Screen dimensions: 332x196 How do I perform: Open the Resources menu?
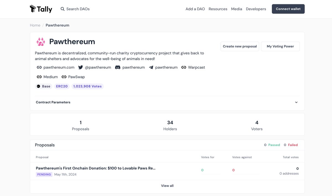click(218, 9)
